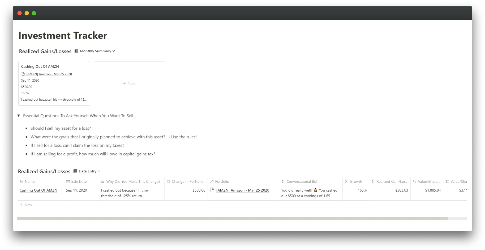Click the Conversational Bot column header

[311, 181]
